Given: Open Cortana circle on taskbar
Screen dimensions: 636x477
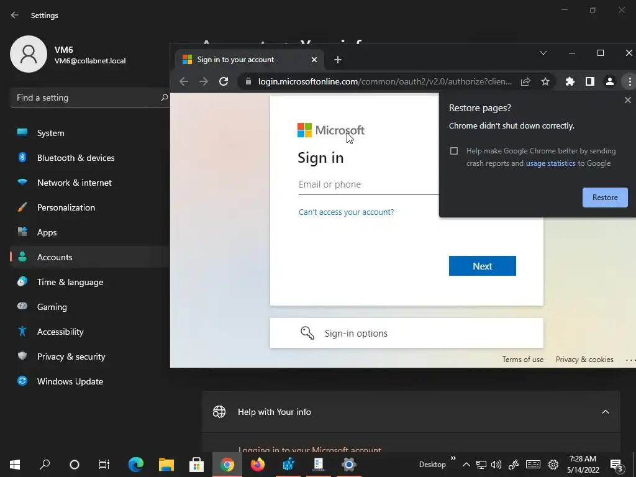Looking at the screenshot, I should [x=75, y=465].
